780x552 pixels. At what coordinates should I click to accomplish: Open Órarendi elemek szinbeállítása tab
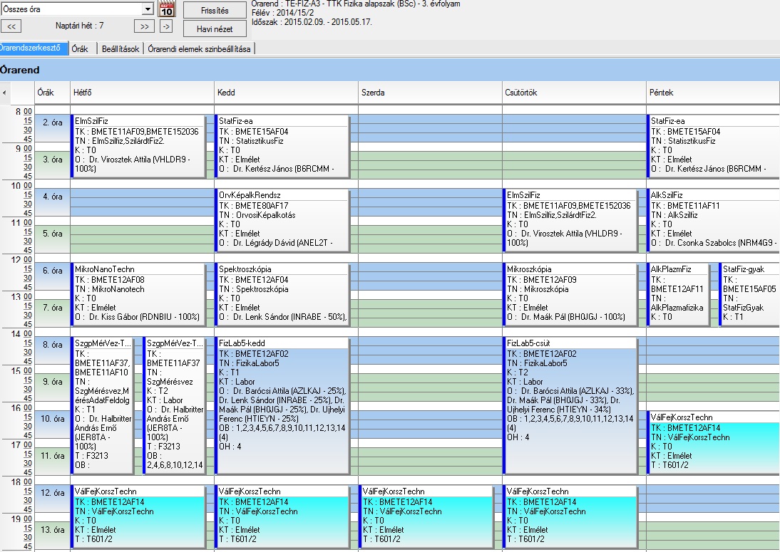coord(200,48)
